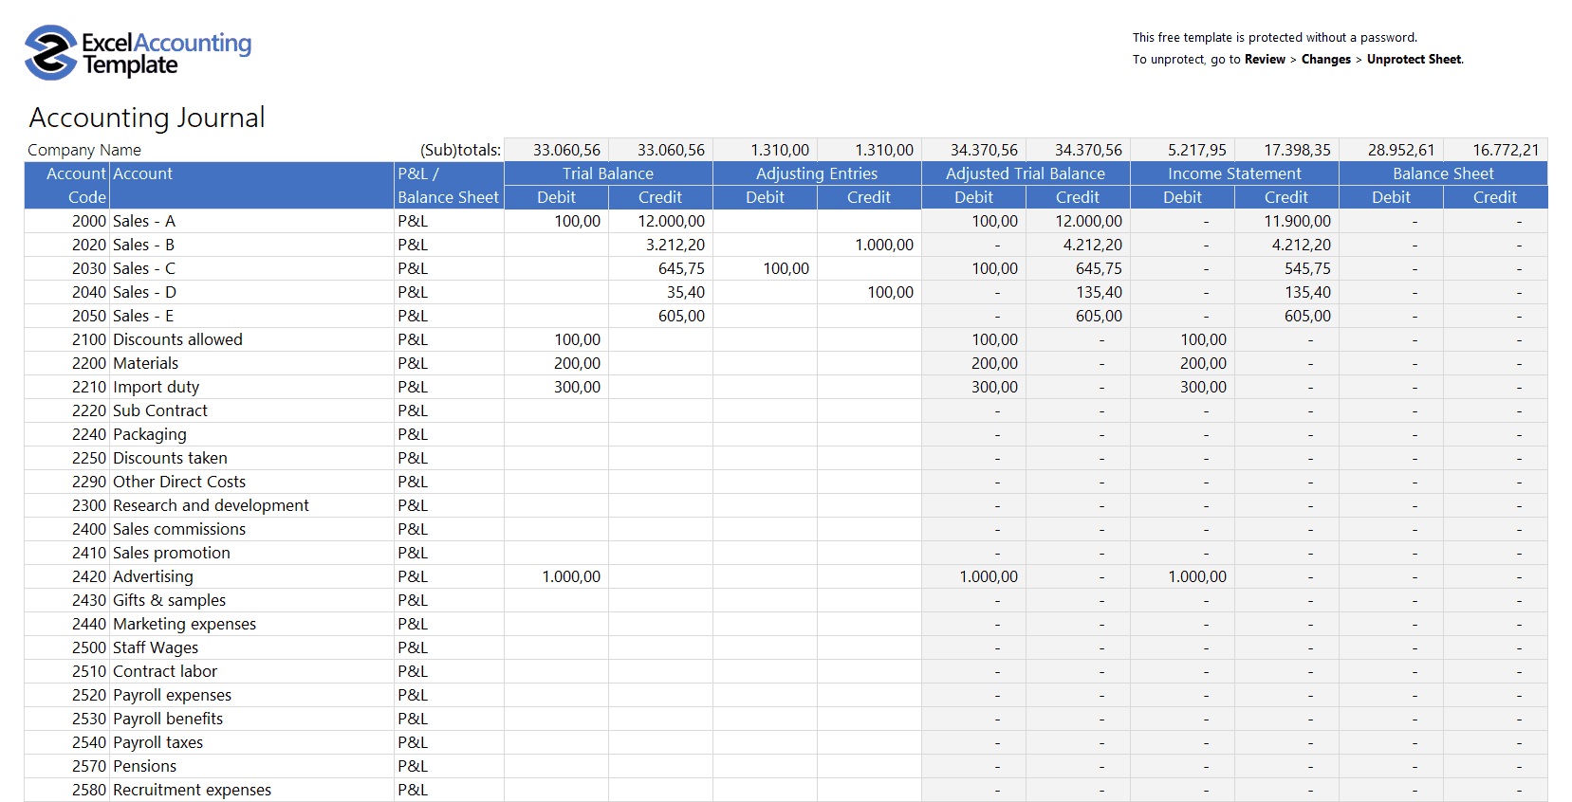Viewport: 1572px width, 802px height.
Task: Click the Account Code column header
Action: tap(67, 185)
